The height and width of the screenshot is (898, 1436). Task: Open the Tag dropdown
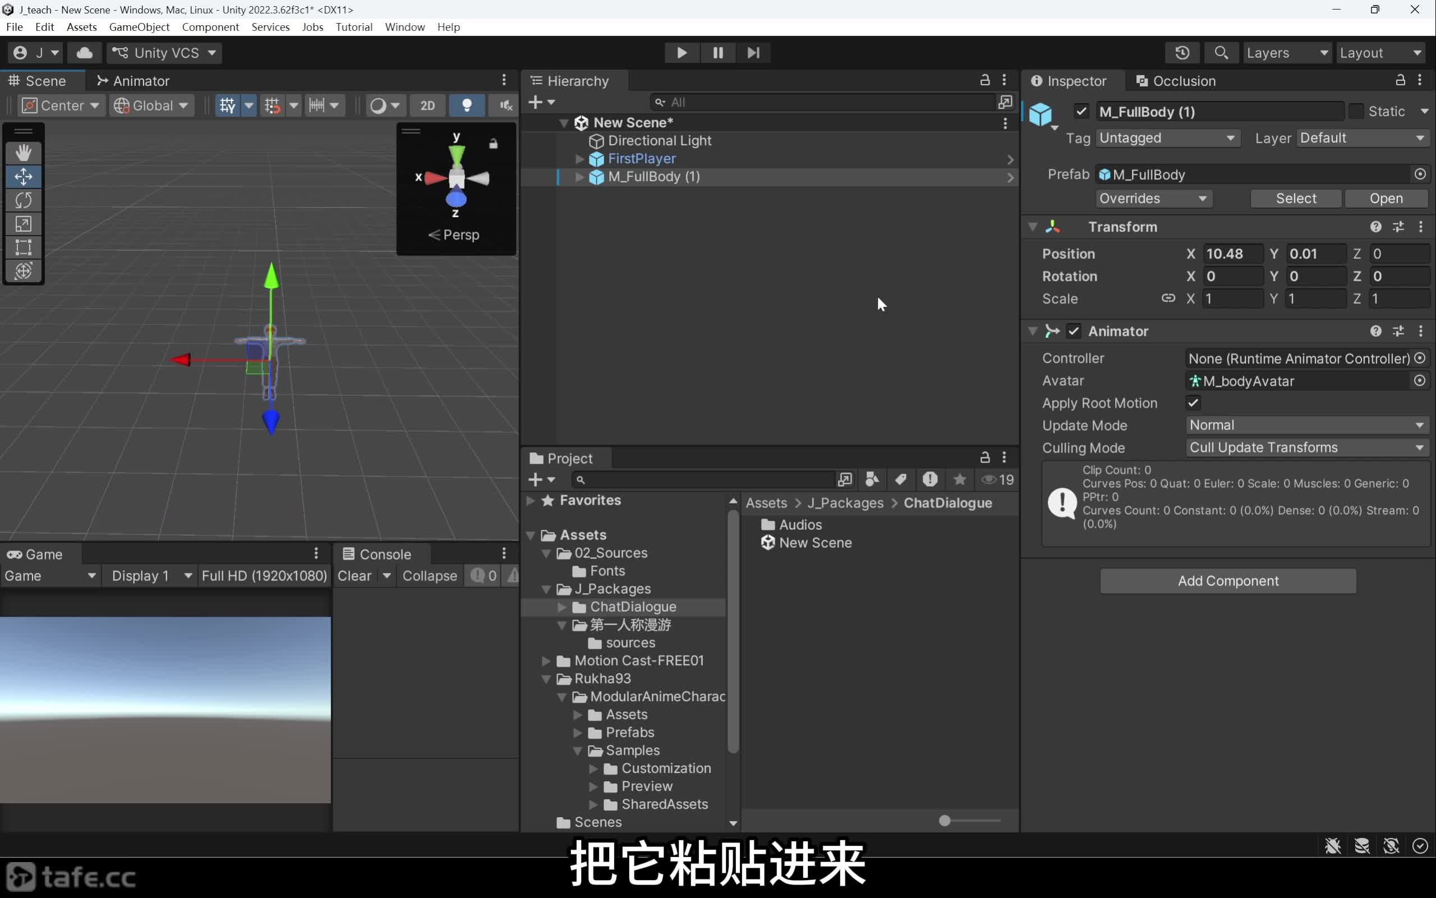pyautogui.click(x=1167, y=138)
